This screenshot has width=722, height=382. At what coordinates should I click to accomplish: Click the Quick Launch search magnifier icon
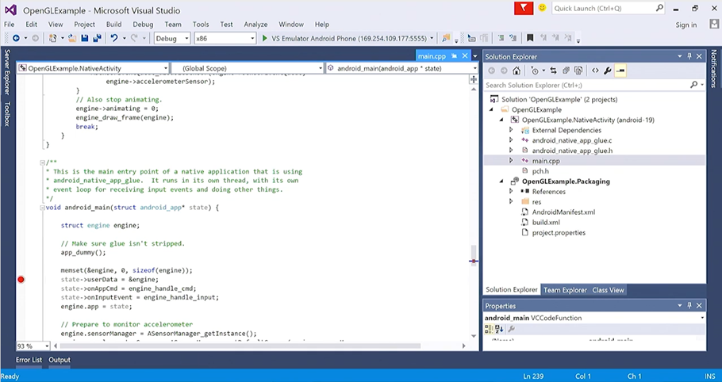click(x=659, y=8)
